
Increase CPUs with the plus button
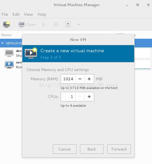(x=89, y=97)
